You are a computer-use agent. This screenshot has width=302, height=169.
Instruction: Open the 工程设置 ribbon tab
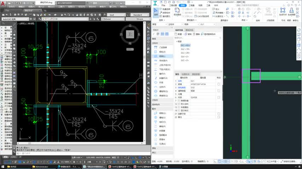pos(173,6)
